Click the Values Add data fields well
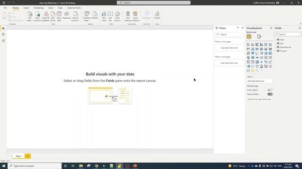This screenshot has width=302, height=169. point(260,81)
